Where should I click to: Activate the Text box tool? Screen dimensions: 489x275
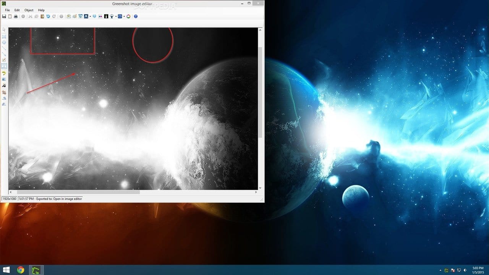pos(4,66)
